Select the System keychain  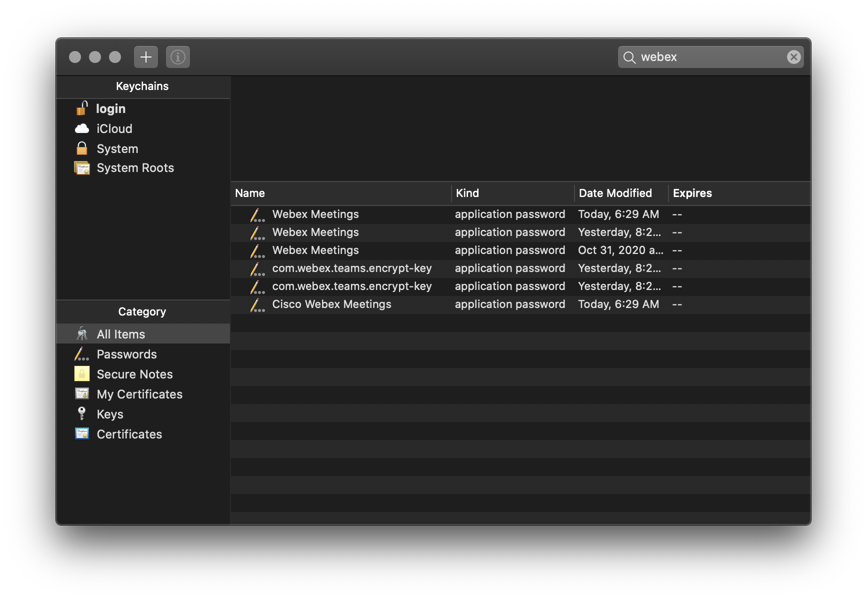click(x=117, y=148)
